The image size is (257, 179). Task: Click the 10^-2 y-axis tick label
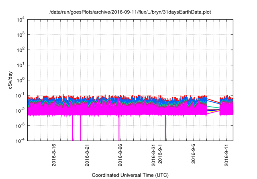tap(20, 111)
